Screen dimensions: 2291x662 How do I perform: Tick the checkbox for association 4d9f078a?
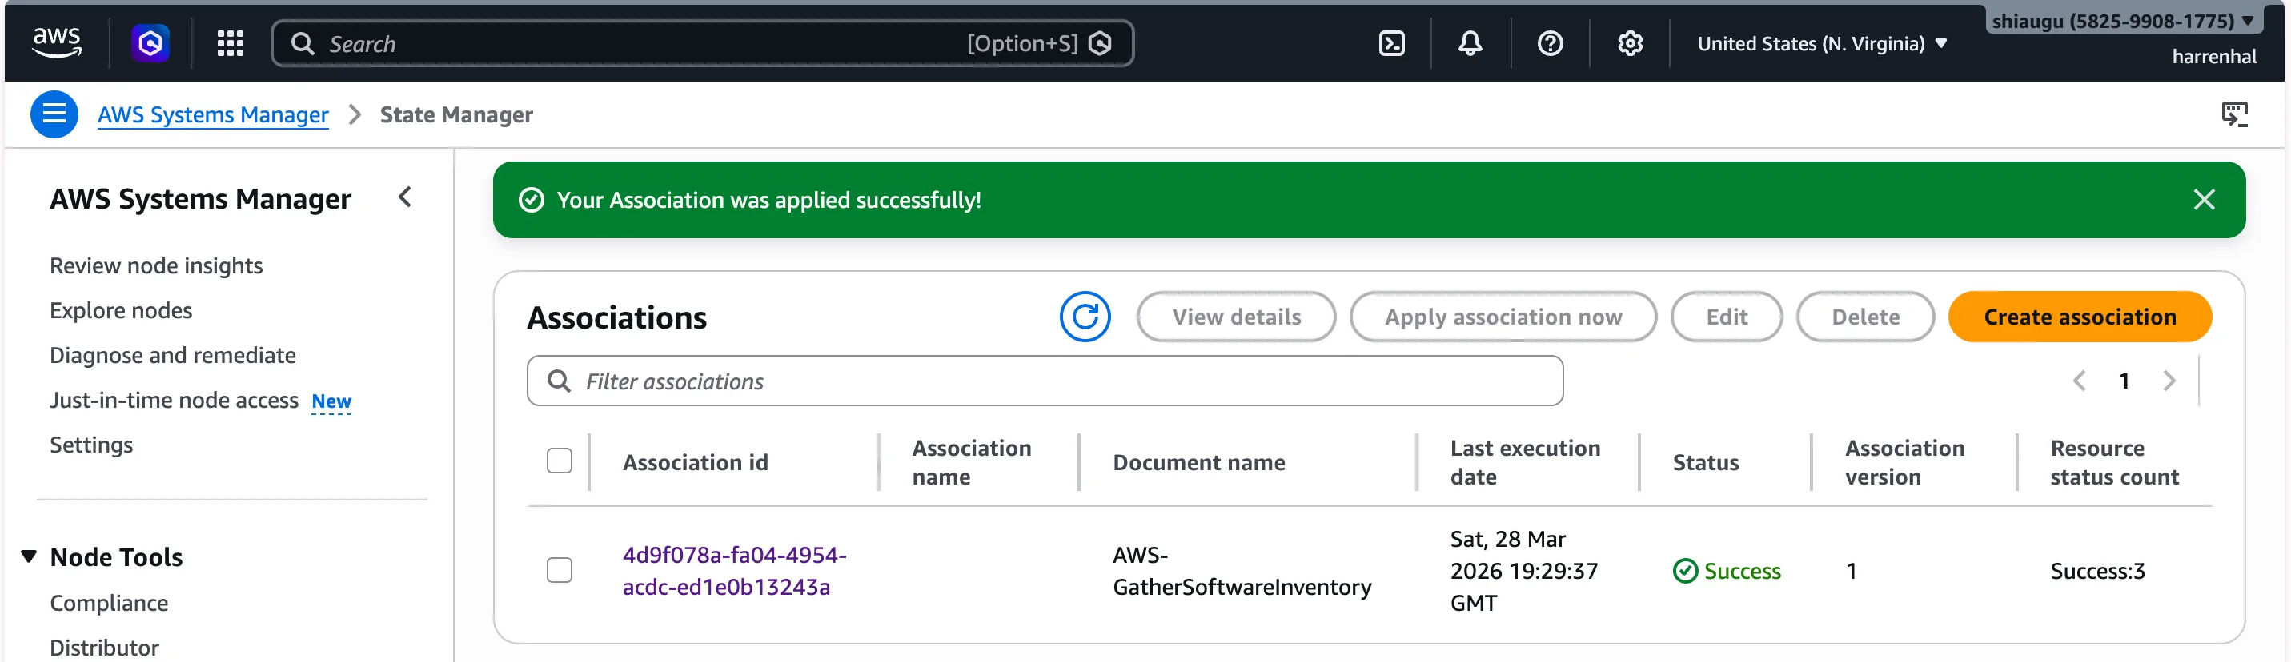[x=560, y=571]
